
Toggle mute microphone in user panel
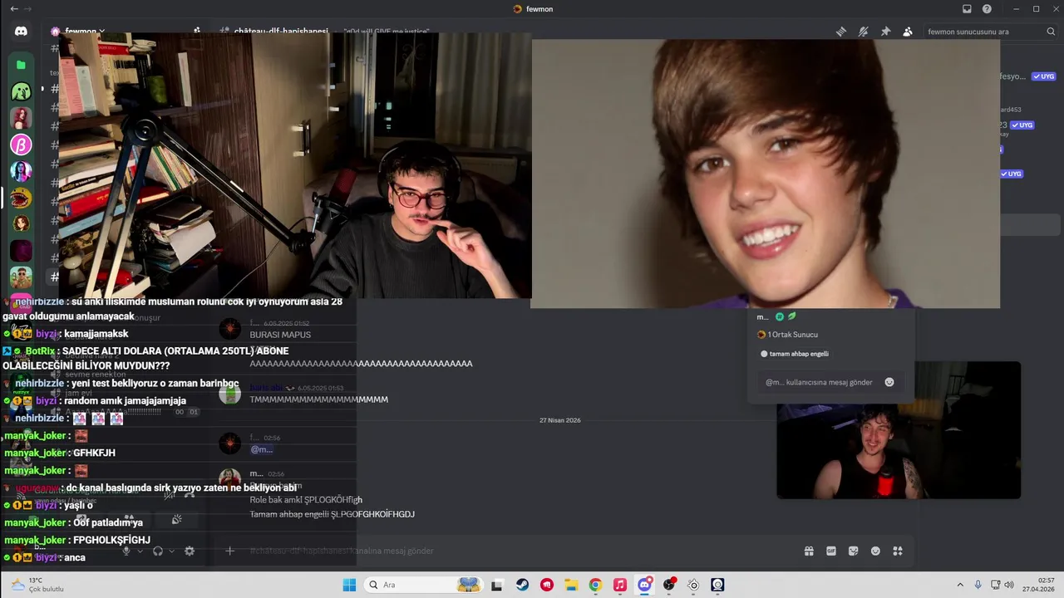[126, 551]
